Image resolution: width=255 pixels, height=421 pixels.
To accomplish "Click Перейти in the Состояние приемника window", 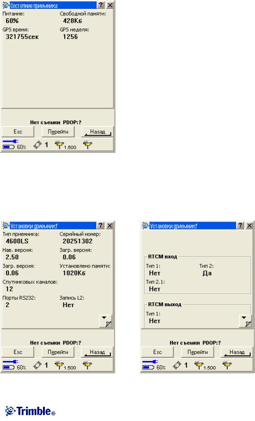I will tap(58, 131).
